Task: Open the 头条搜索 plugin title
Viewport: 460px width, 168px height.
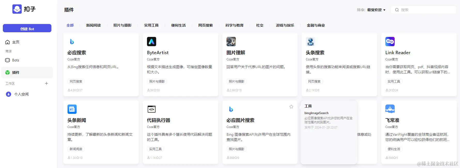Action: [315, 53]
